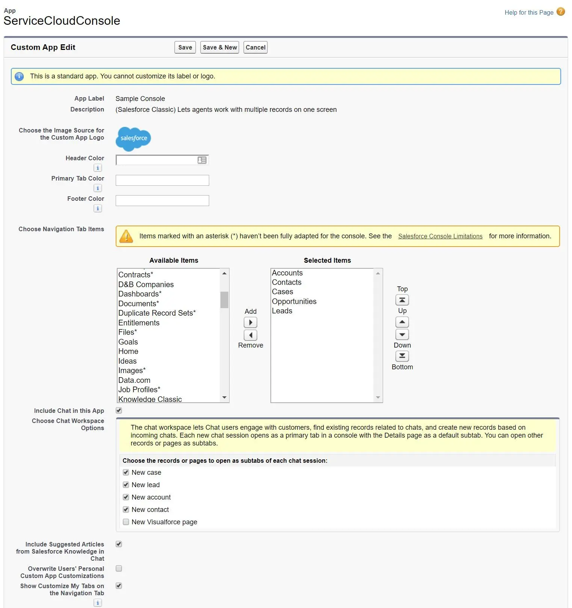Screen dimensions: 572x608
Task: Click the Footer Color input field
Action: click(162, 200)
